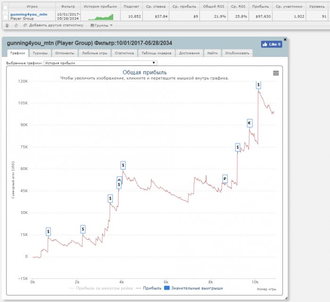Image resolution: width=330 pixels, height=302 pixels.
Task: Click the '$97,630' profit value in the table
Action: tap(263, 16)
